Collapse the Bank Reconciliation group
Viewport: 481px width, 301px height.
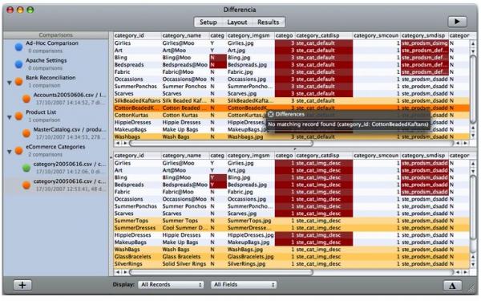pos(10,83)
